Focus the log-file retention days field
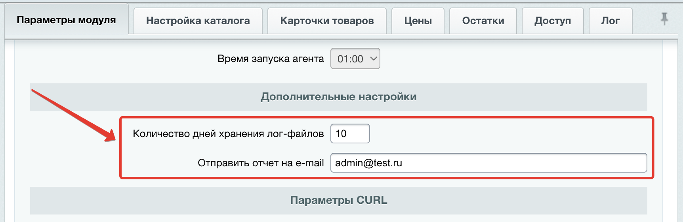The width and height of the screenshot is (683, 222). 350,134
